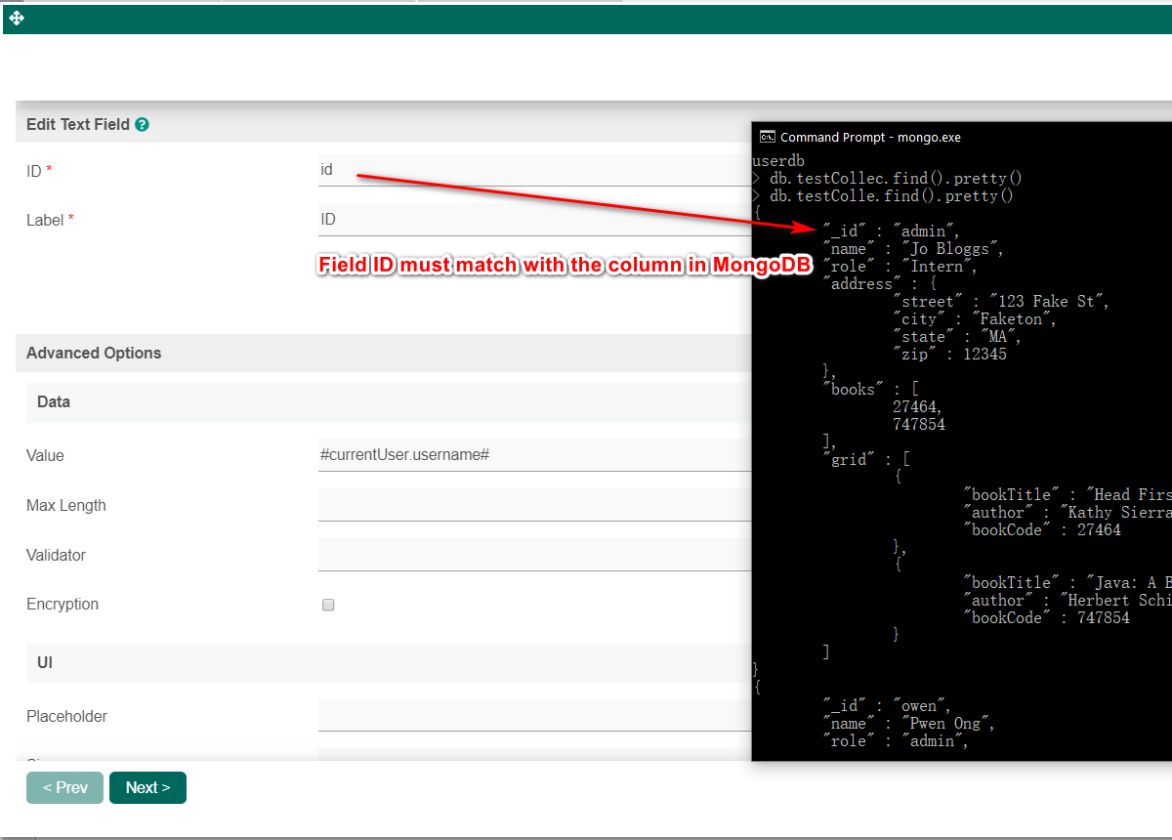This screenshot has width=1172, height=840.
Task: Go back with the Prev button
Action: [x=64, y=788]
